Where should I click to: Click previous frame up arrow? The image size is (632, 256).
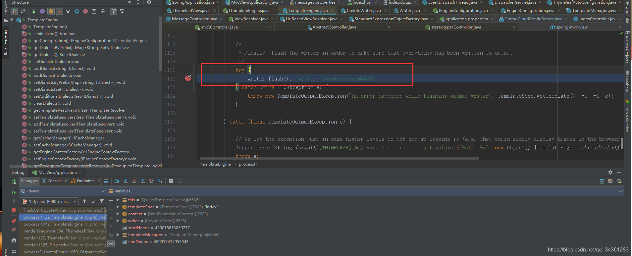84,201
